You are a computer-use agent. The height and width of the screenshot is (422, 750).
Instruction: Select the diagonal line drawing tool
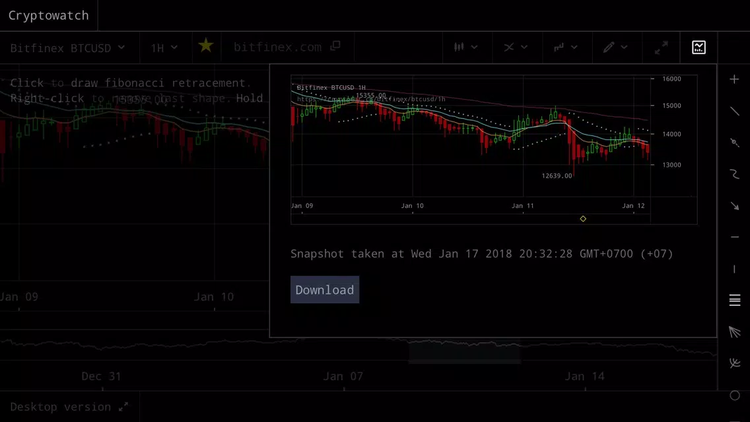[734, 111]
